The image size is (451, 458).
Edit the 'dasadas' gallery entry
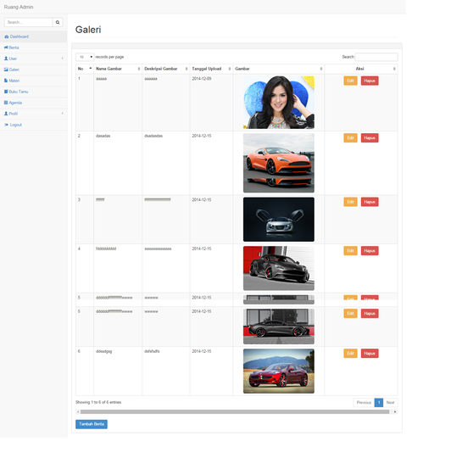pyautogui.click(x=351, y=138)
